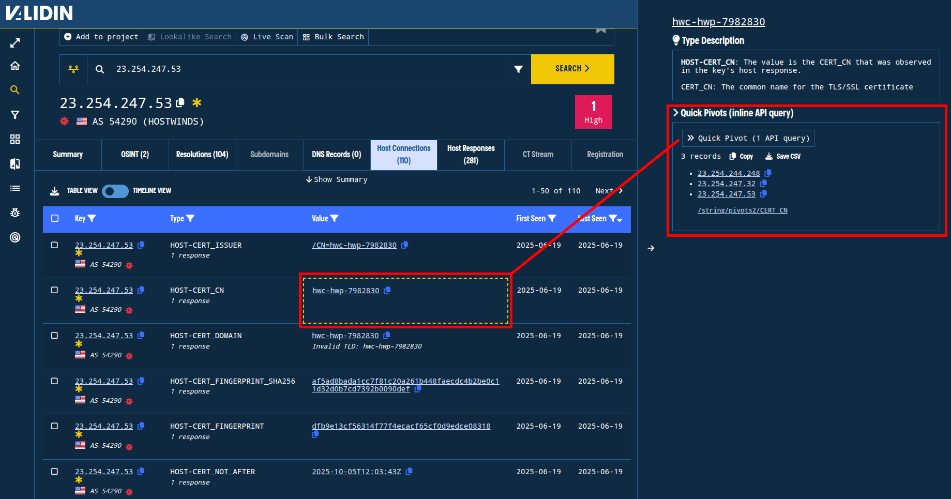Copy the SHA256 fingerprint value

point(418,389)
